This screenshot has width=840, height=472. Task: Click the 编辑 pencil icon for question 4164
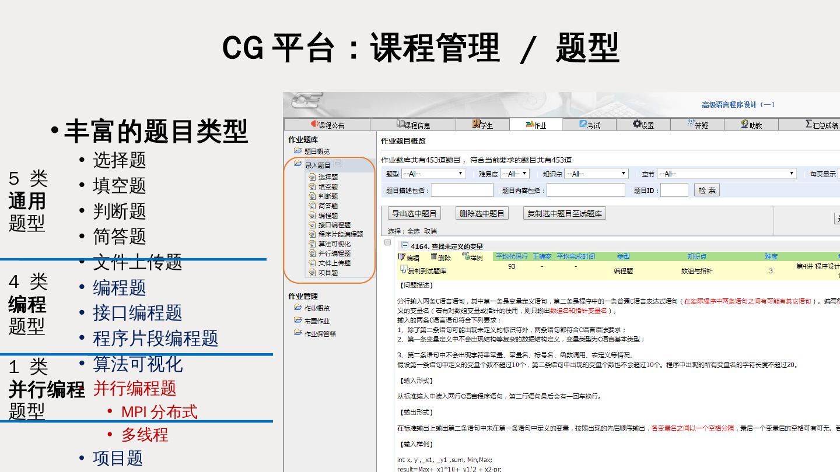point(402,257)
